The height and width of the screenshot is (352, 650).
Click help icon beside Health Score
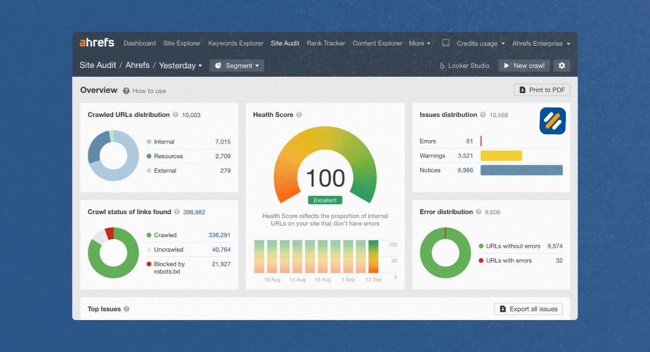coord(299,115)
